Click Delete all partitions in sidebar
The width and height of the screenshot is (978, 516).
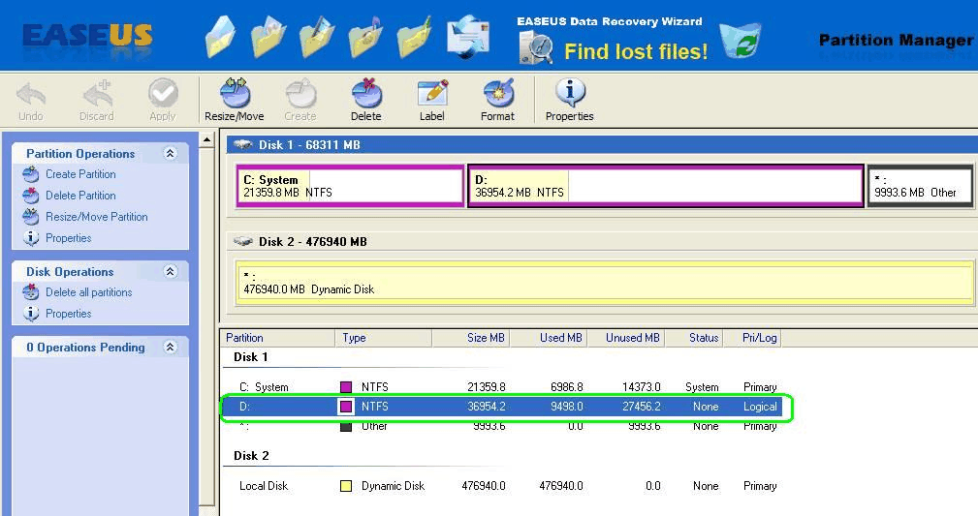click(x=88, y=292)
